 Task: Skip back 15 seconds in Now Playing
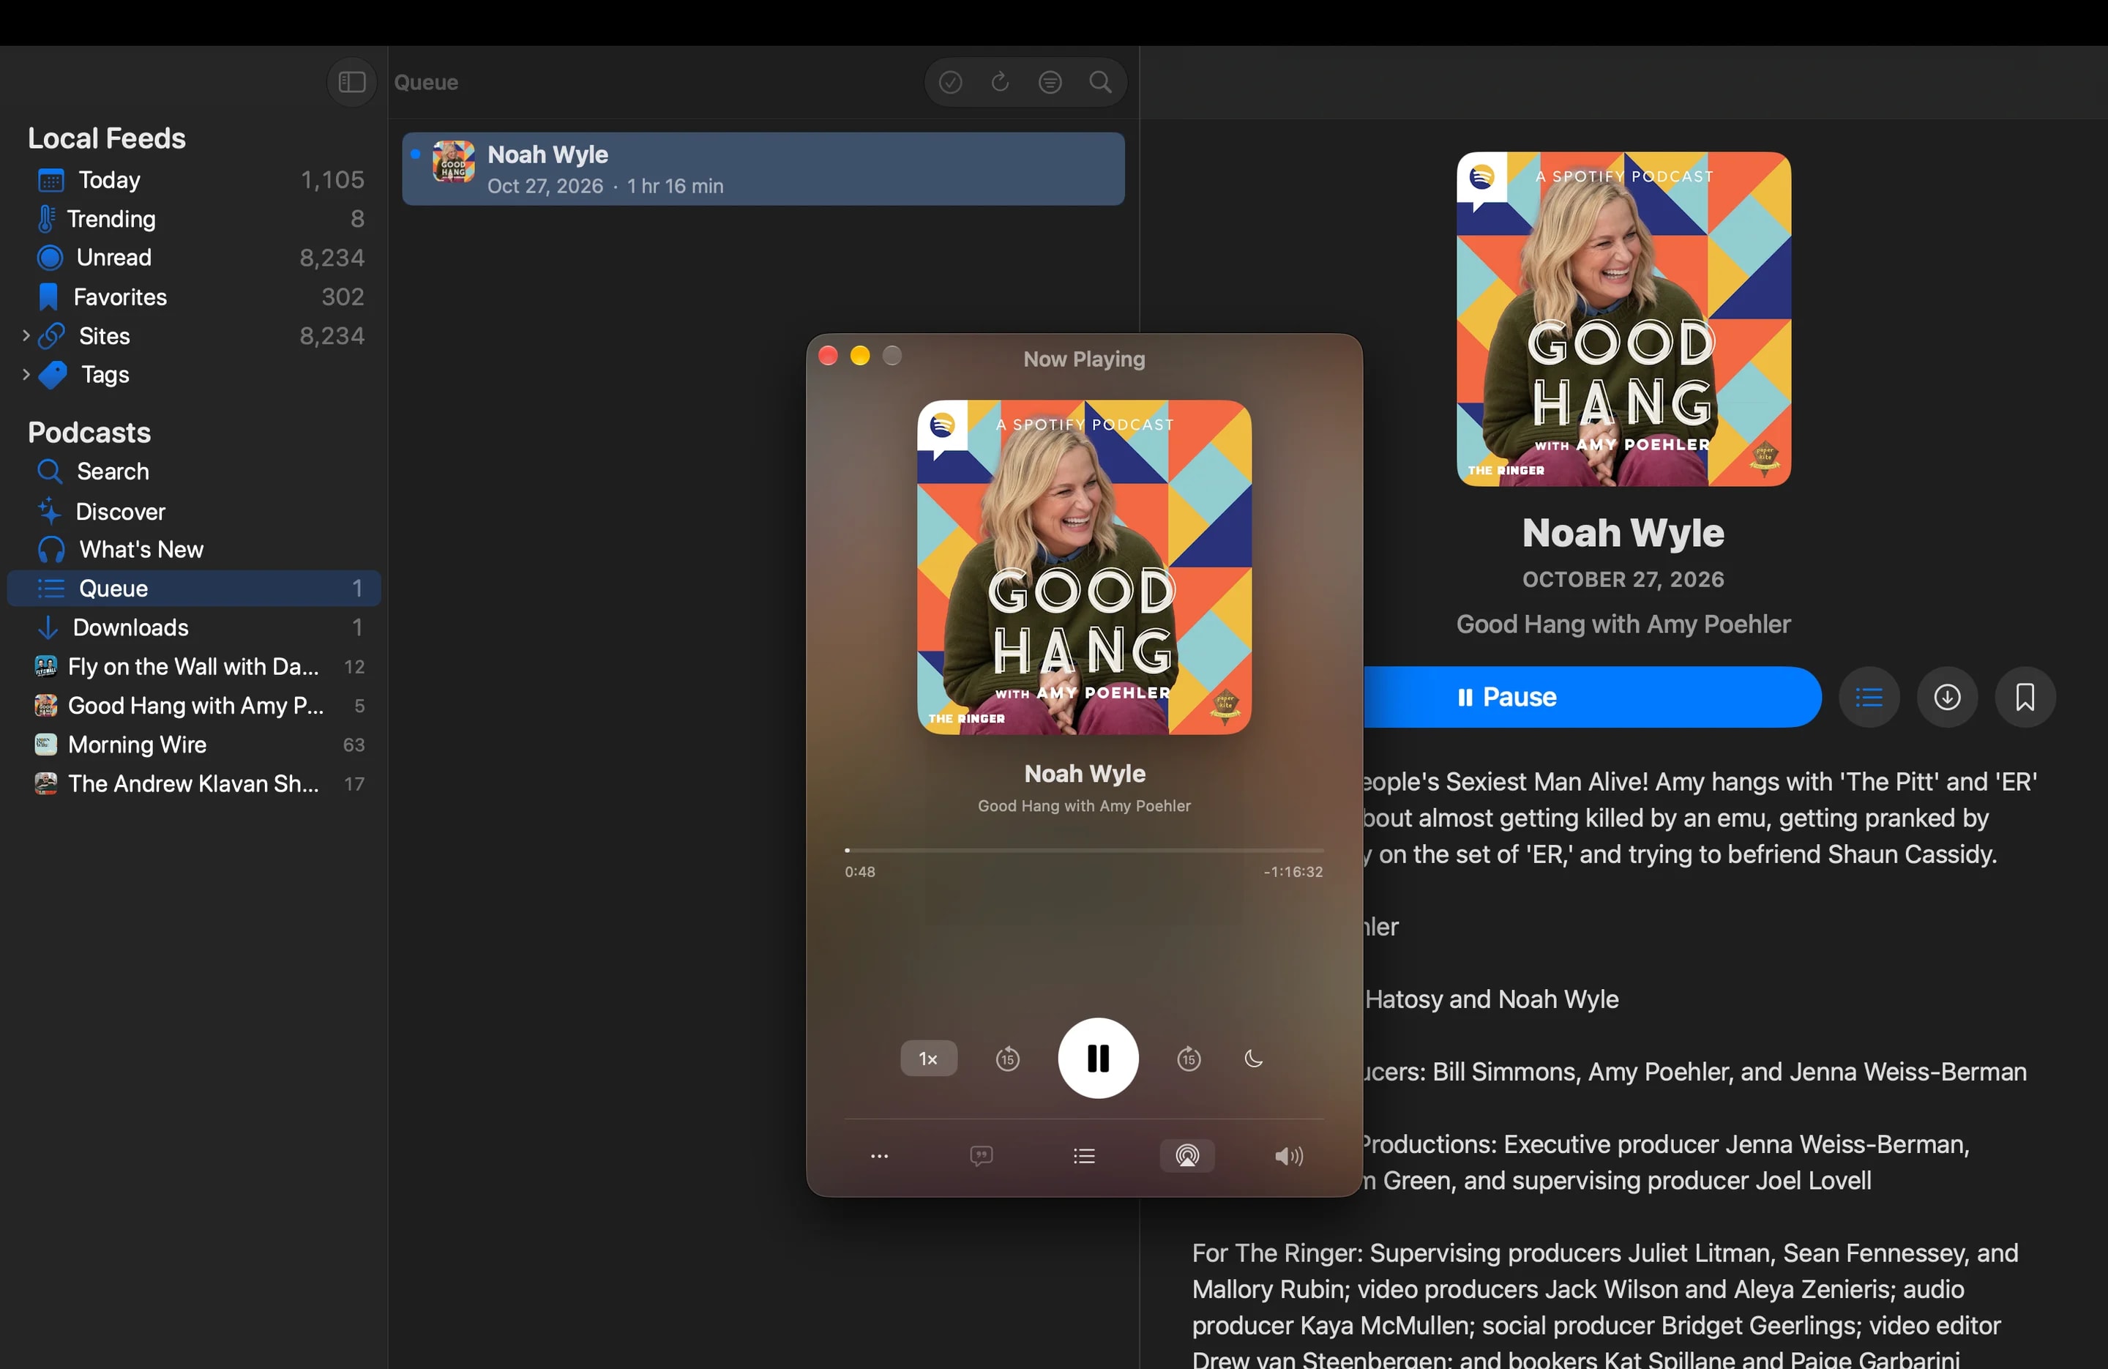click(x=1008, y=1058)
